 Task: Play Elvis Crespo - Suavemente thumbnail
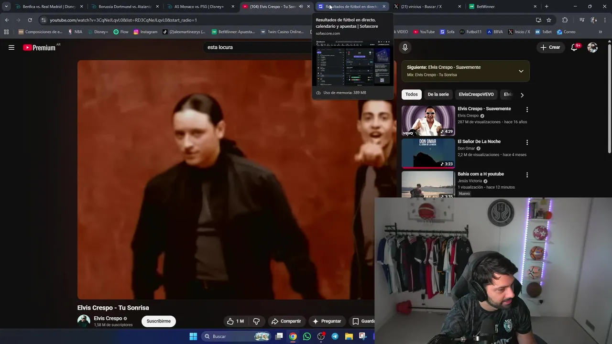(428, 121)
